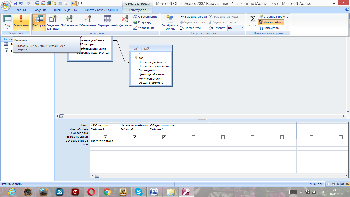The height and width of the screenshot is (197, 350).
Task: Open Страница свойств property sheet
Action: pos(273,17)
